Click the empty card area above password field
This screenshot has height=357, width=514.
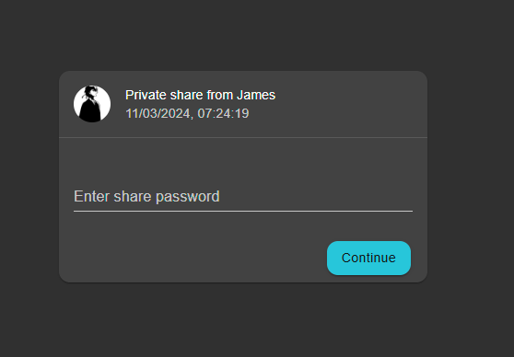[243, 160]
